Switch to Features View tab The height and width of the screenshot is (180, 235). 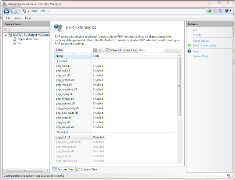(x=64, y=169)
